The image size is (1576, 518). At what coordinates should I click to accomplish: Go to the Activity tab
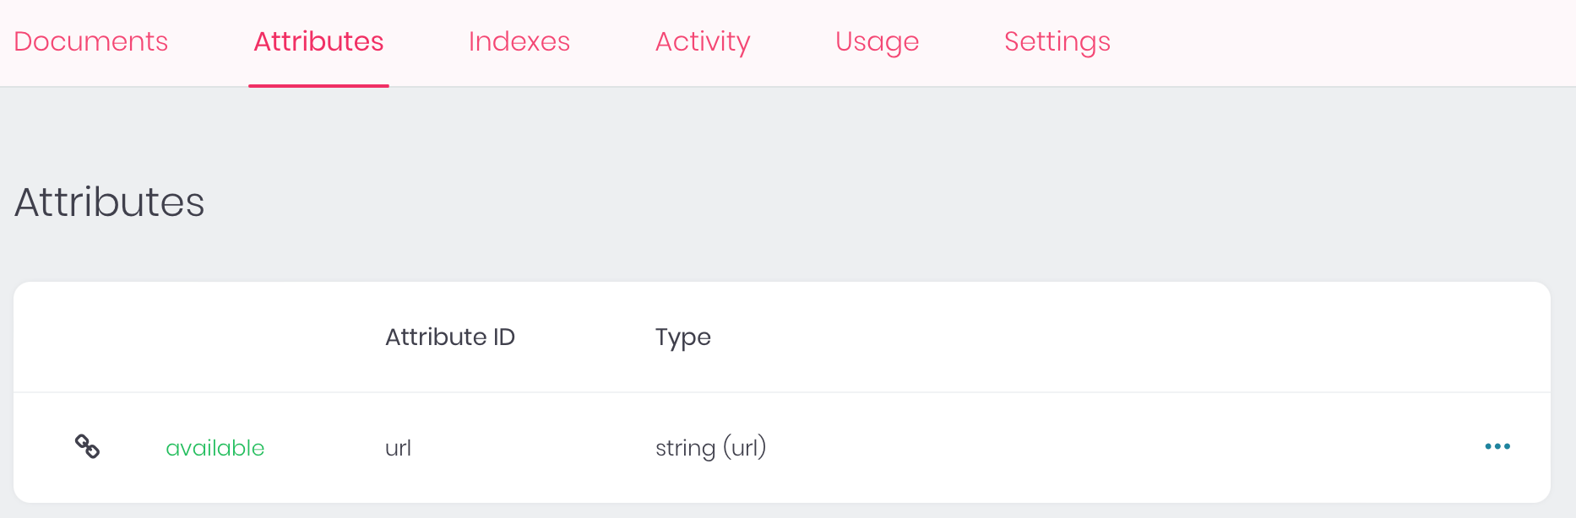tap(702, 41)
